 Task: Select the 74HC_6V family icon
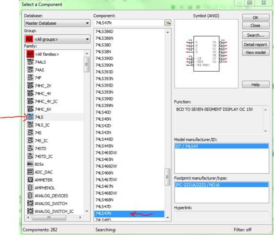[30, 109]
